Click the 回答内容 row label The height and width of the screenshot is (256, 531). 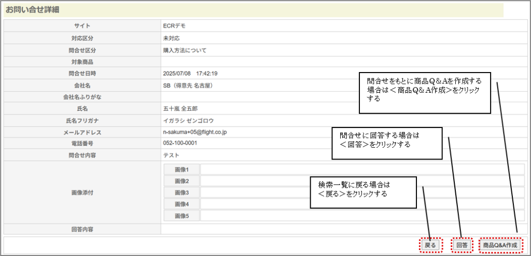82,229
